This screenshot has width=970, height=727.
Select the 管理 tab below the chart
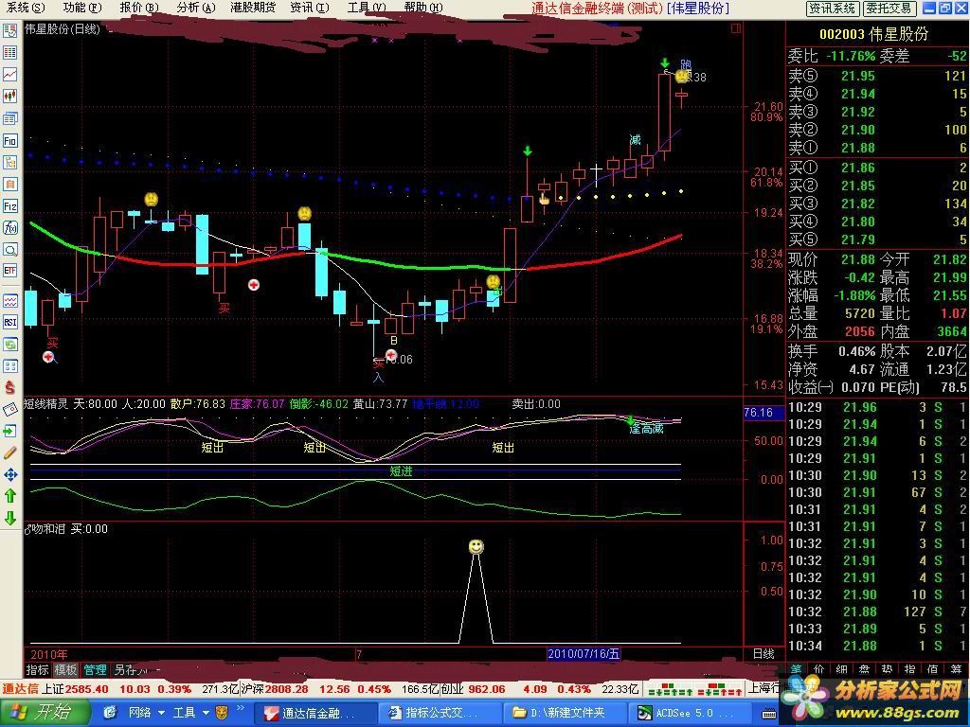click(x=96, y=669)
